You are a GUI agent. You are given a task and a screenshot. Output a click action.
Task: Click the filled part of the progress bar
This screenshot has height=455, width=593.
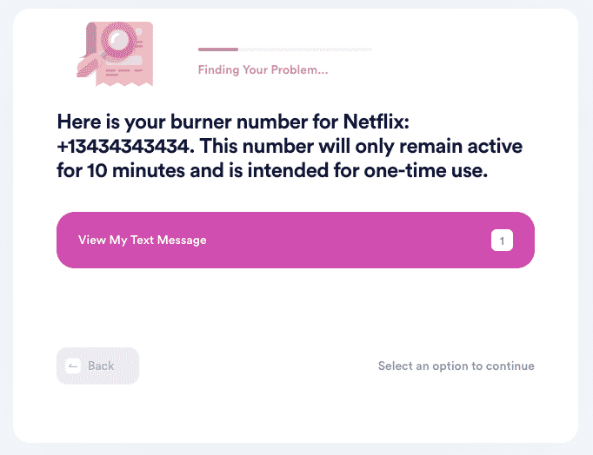click(218, 49)
